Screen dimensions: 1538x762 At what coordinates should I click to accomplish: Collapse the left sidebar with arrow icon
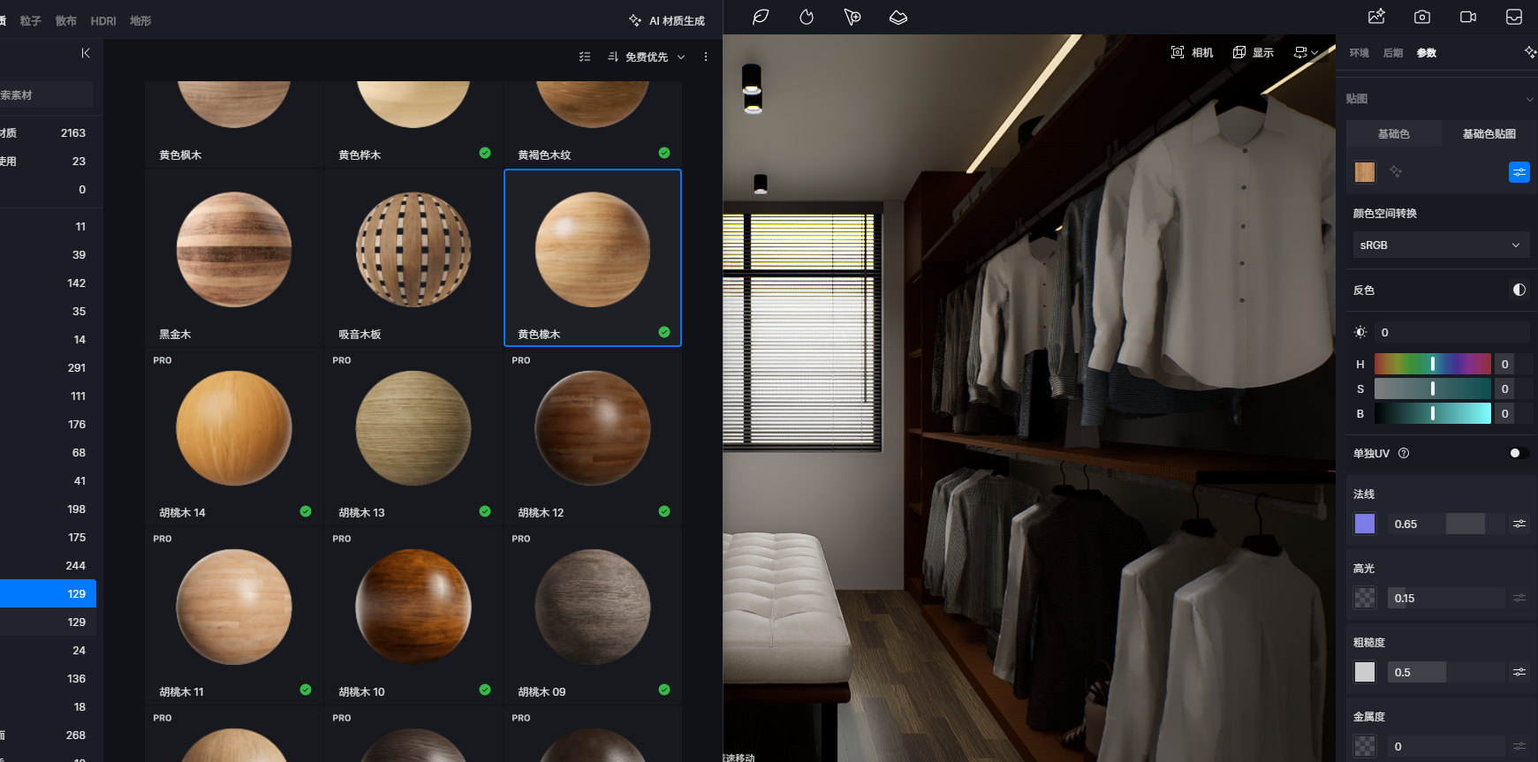[86, 53]
